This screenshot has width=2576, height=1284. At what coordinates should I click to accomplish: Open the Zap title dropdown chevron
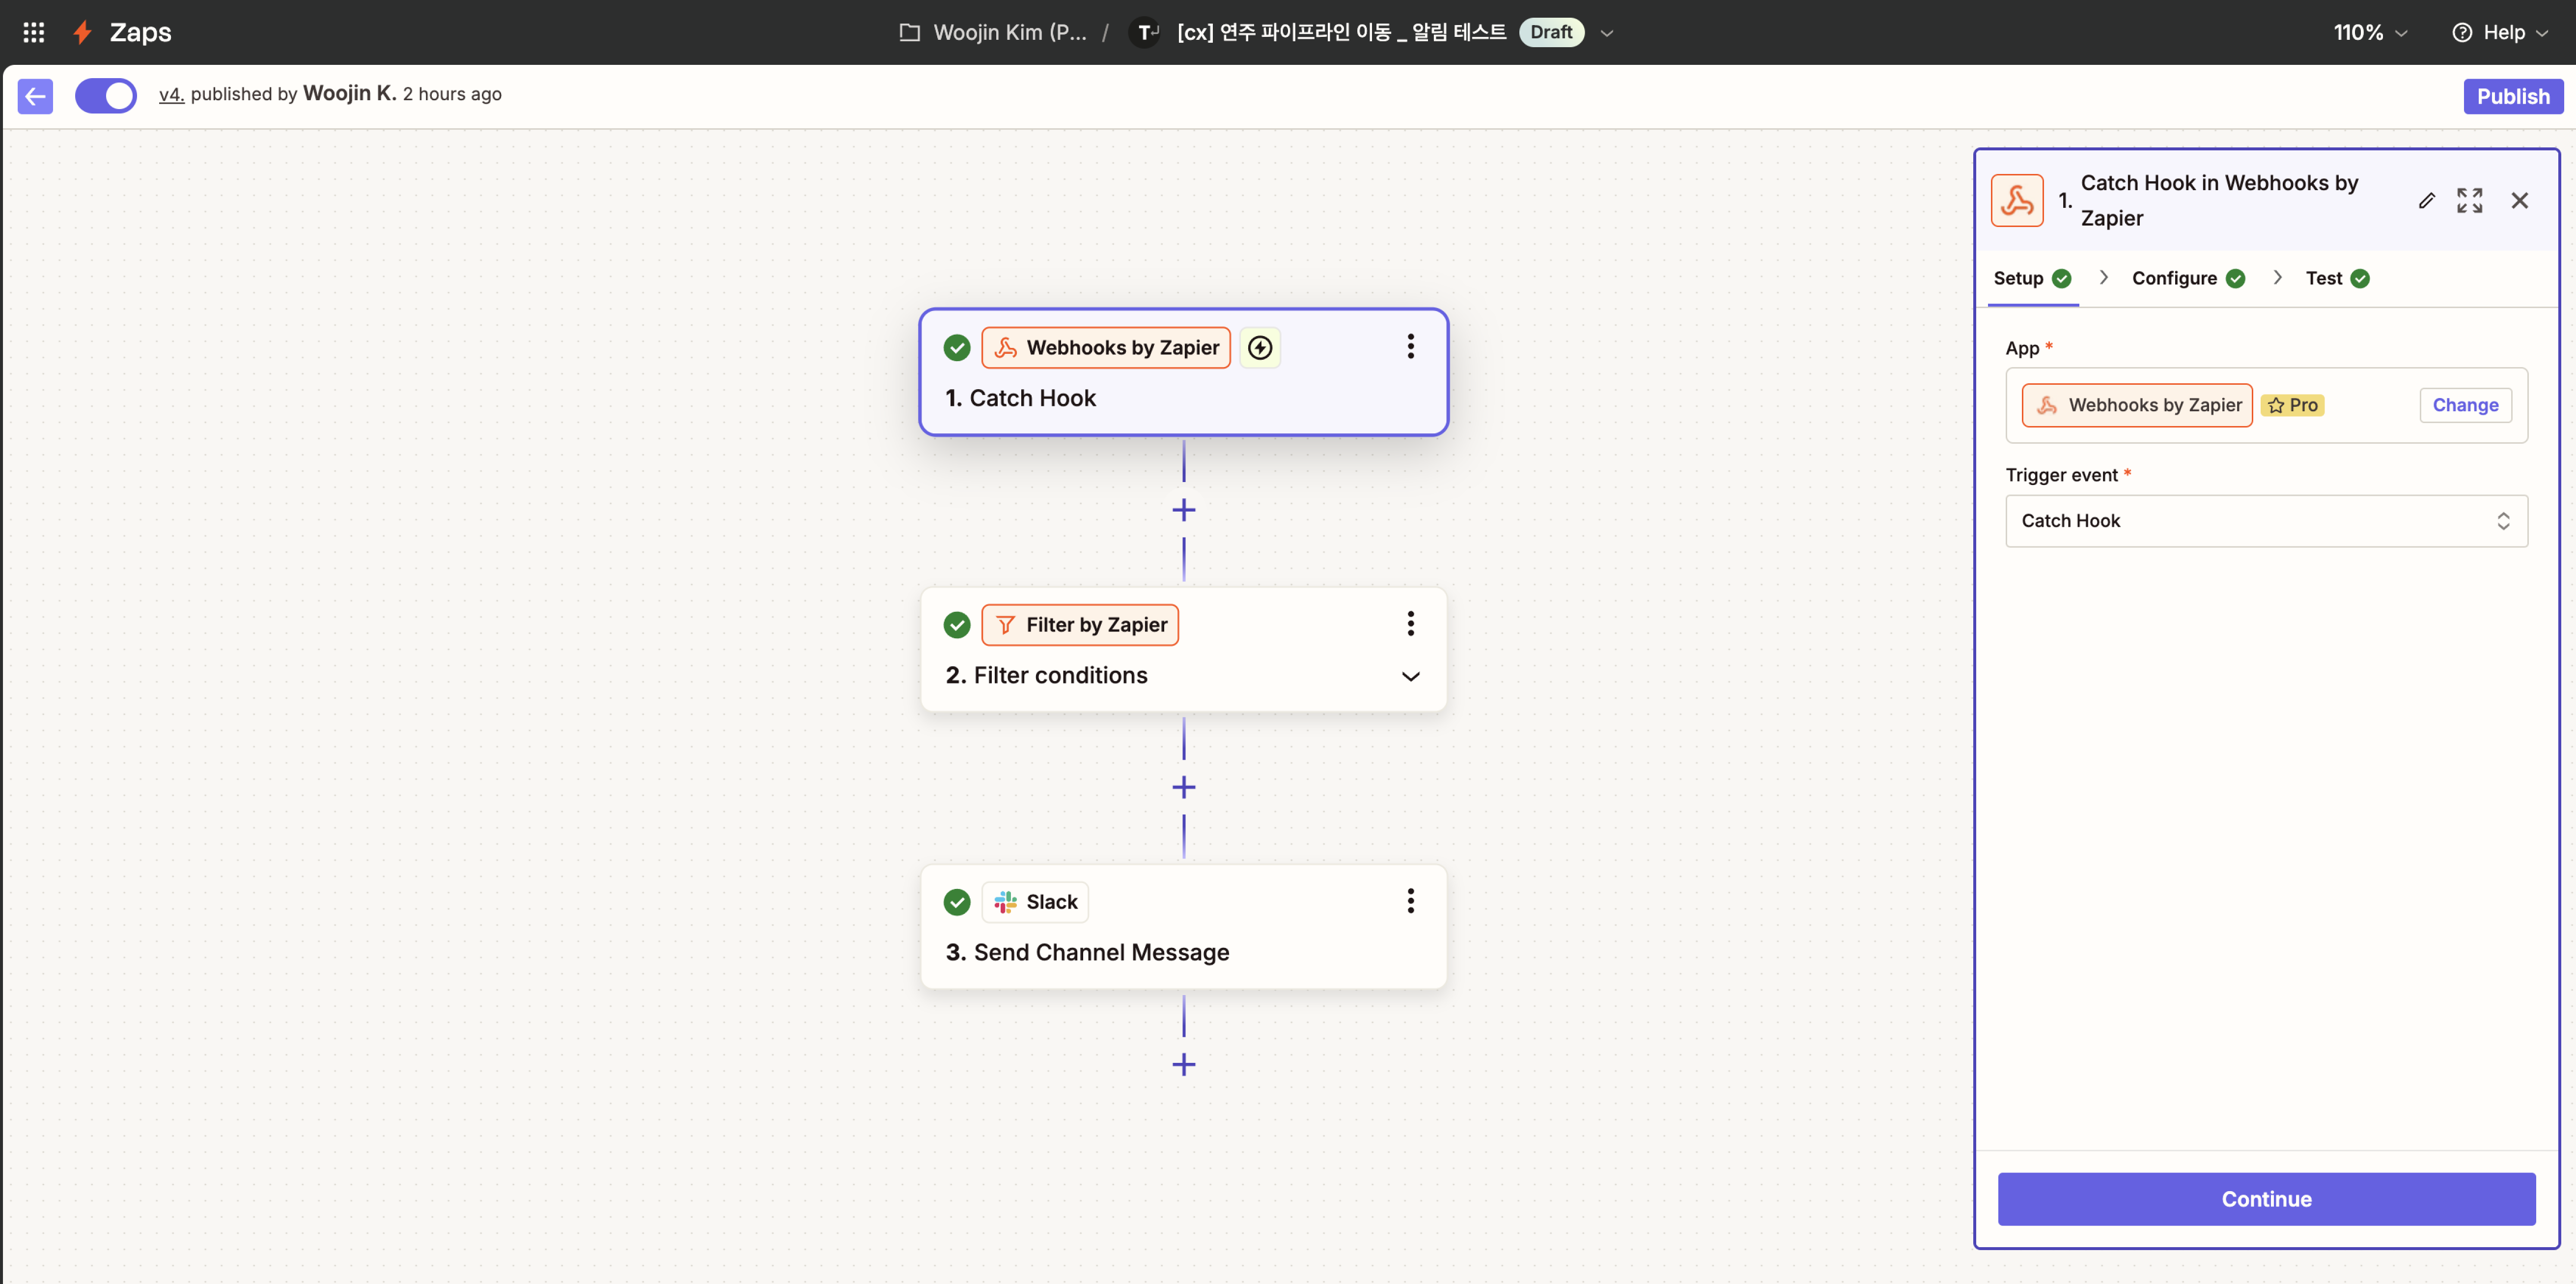point(1607,33)
